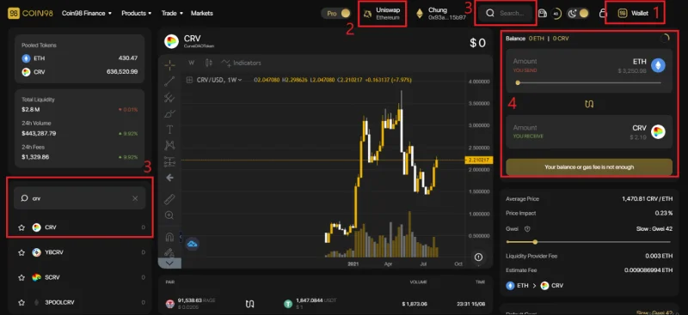Image resolution: width=688 pixels, height=315 pixels.
Task: Change the W timeframe interval
Action: tap(191, 63)
